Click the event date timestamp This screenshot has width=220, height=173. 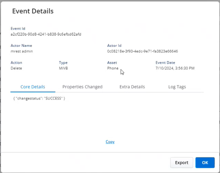point(175,68)
